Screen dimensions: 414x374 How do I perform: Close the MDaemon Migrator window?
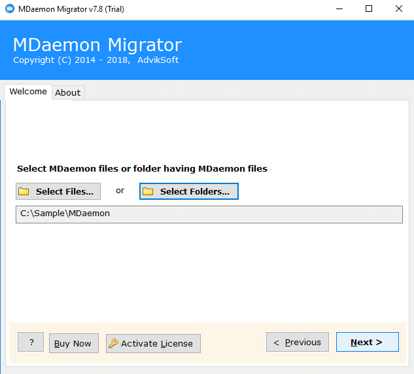(x=399, y=9)
